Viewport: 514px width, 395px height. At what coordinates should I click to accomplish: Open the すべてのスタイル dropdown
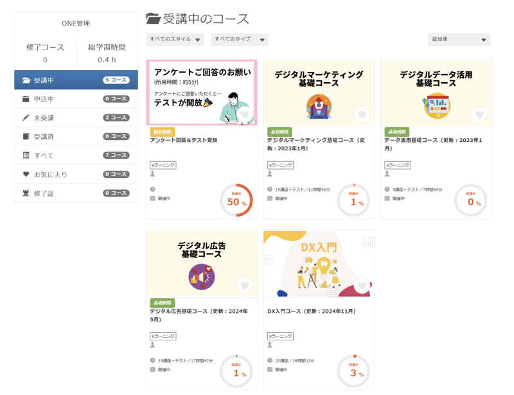(x=175, y=40)
